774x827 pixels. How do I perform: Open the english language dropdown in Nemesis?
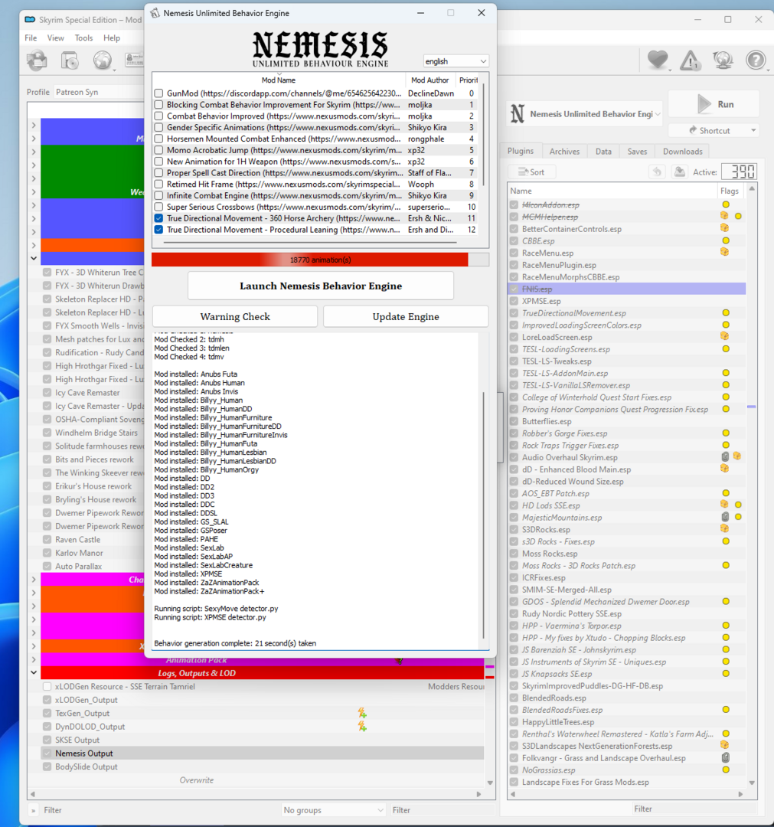click(456, 61)
